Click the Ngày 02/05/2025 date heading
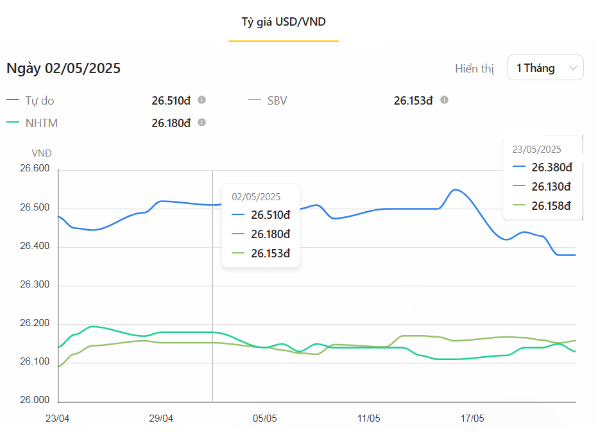 64,68
